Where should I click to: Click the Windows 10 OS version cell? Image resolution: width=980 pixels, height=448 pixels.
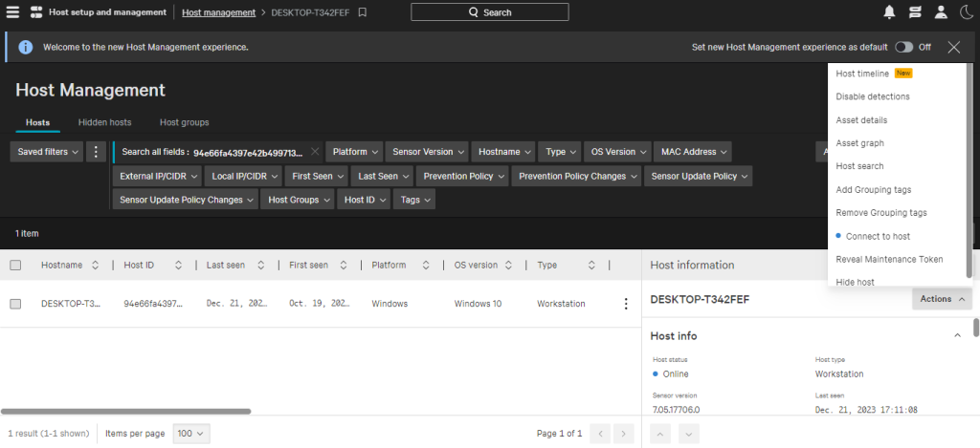click(x=478, y=304)
